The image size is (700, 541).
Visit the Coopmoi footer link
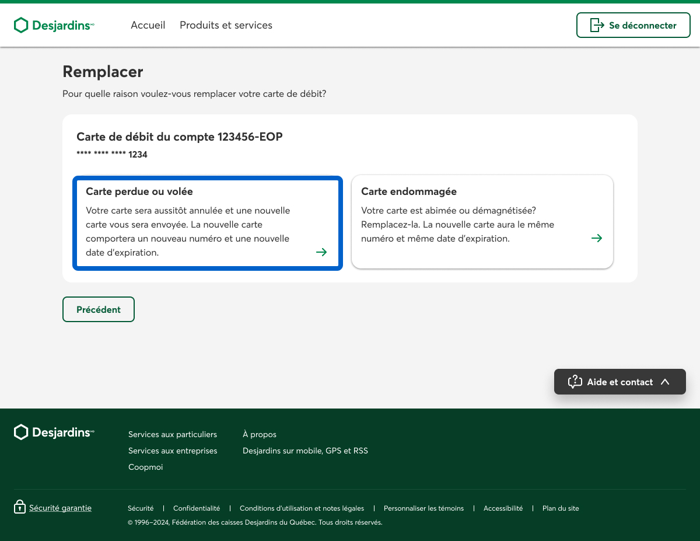click(x=146, y=467)
